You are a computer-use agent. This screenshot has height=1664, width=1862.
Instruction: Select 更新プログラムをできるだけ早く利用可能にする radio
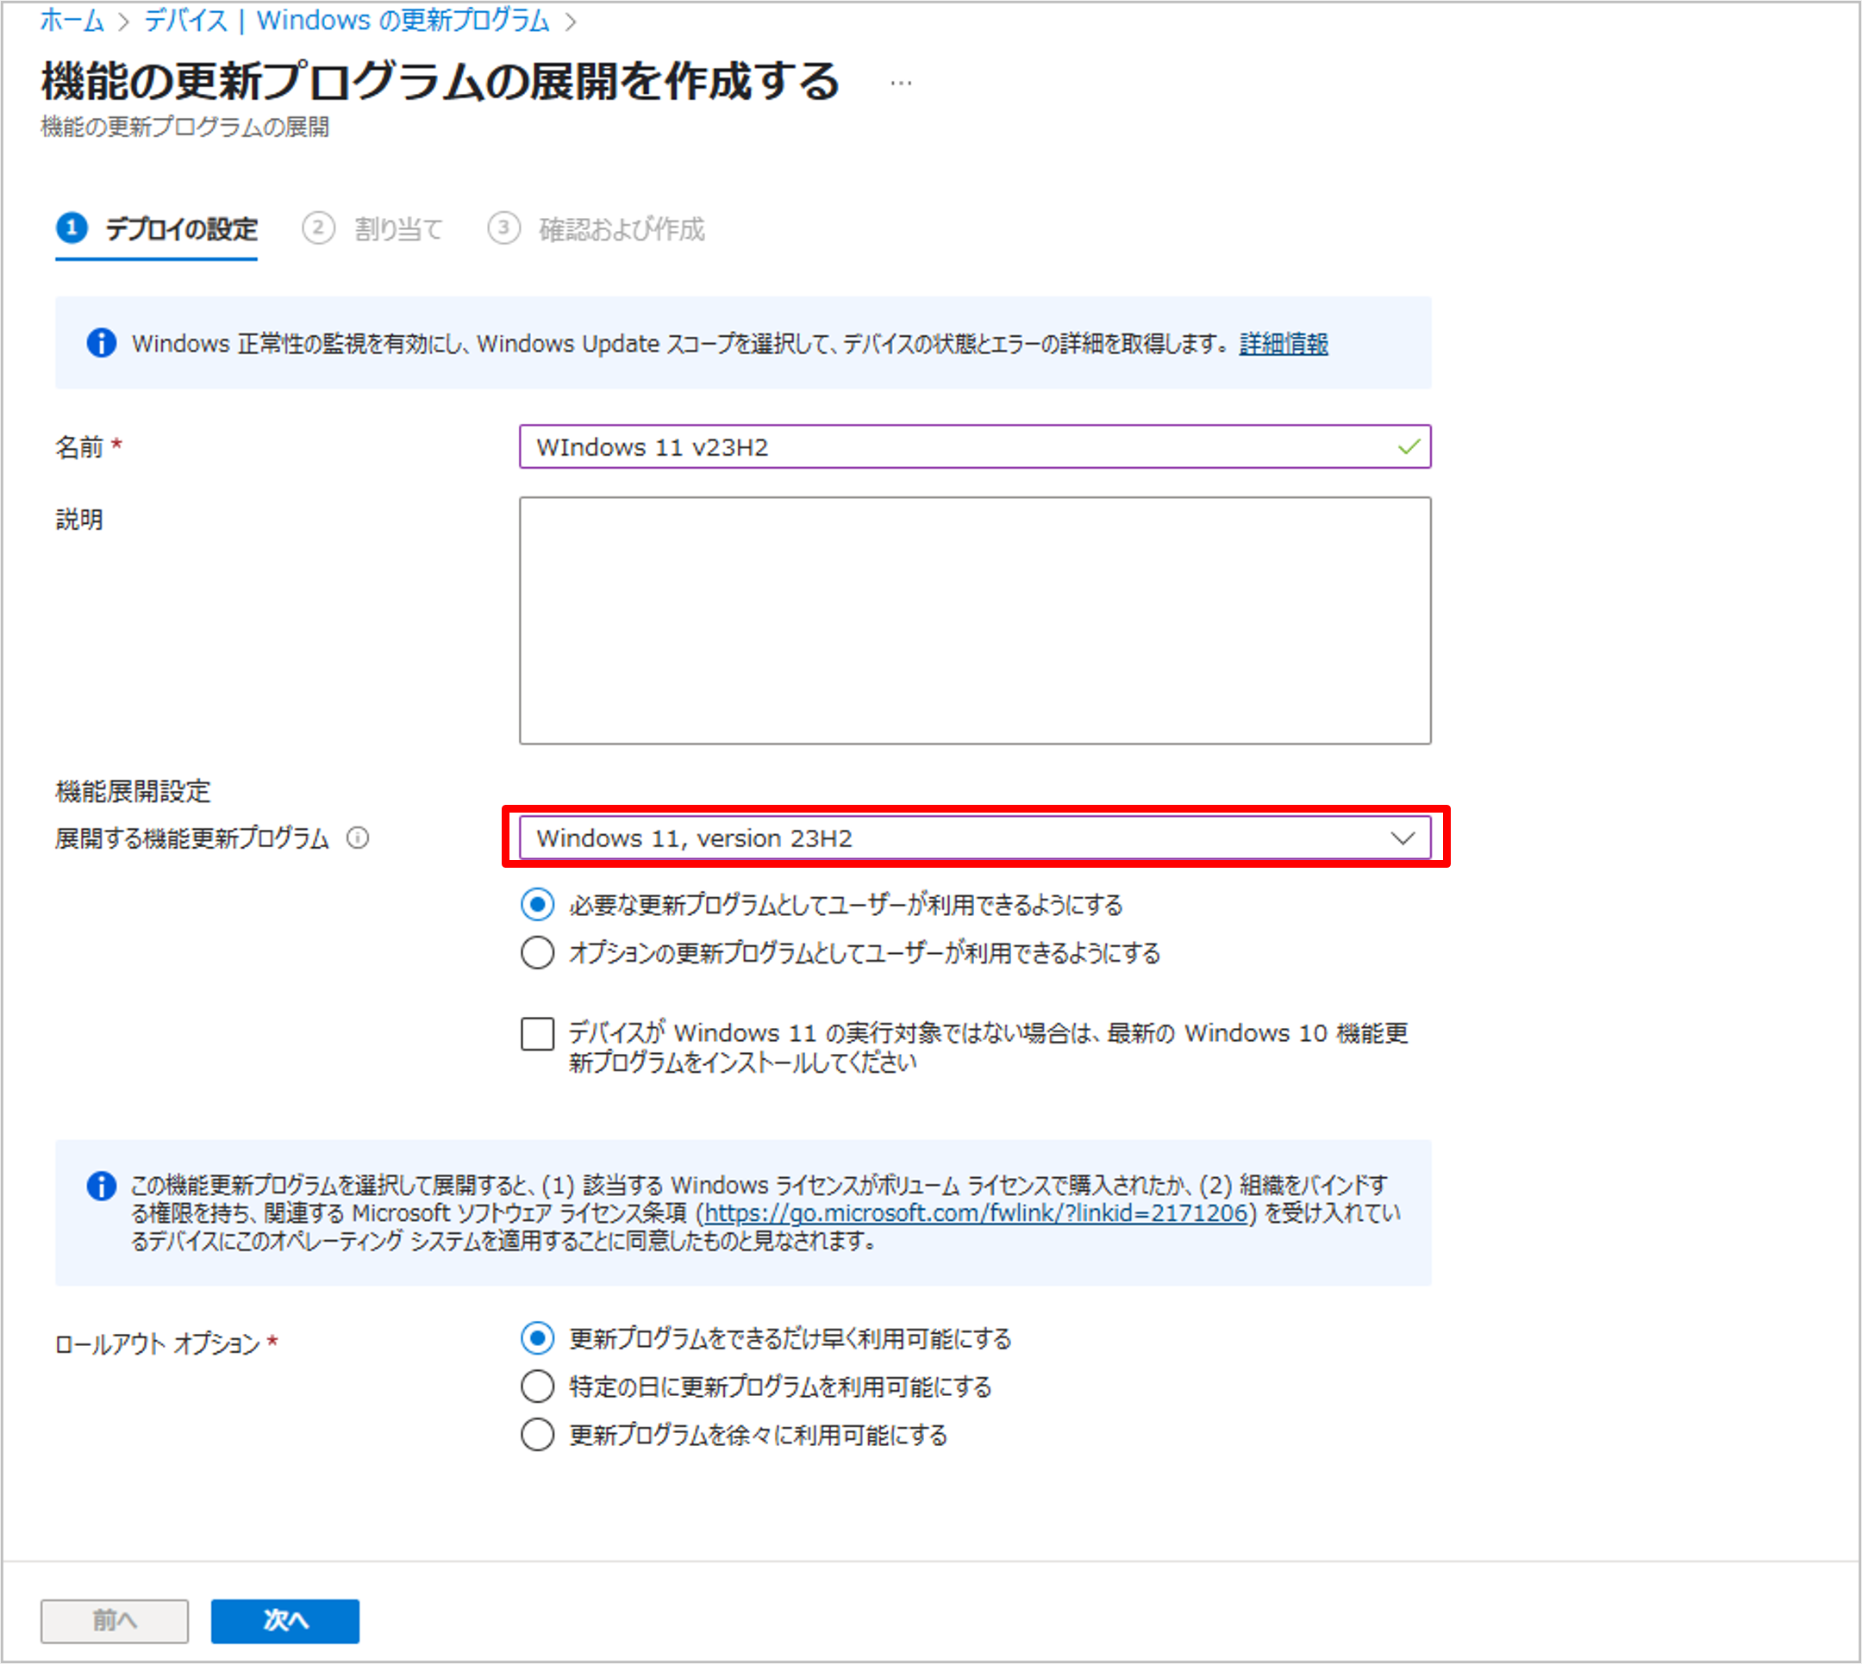coord(537,1338)
